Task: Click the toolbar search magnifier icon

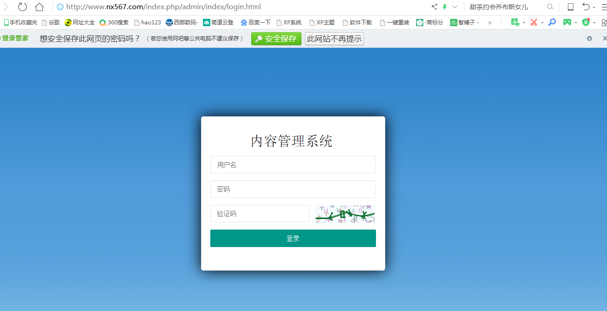Action: 550,7
